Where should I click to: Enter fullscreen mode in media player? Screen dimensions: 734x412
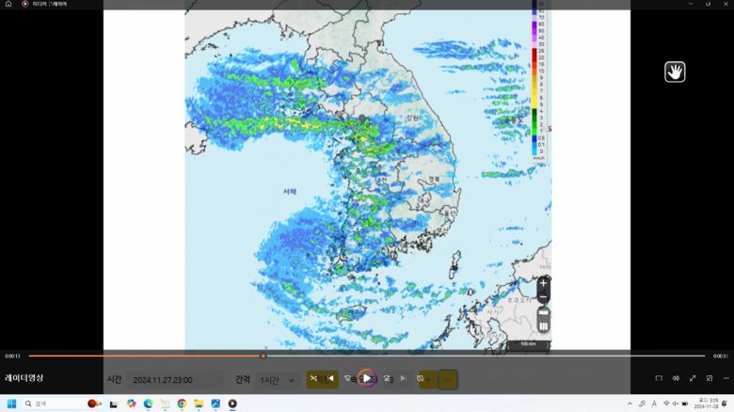693,378
